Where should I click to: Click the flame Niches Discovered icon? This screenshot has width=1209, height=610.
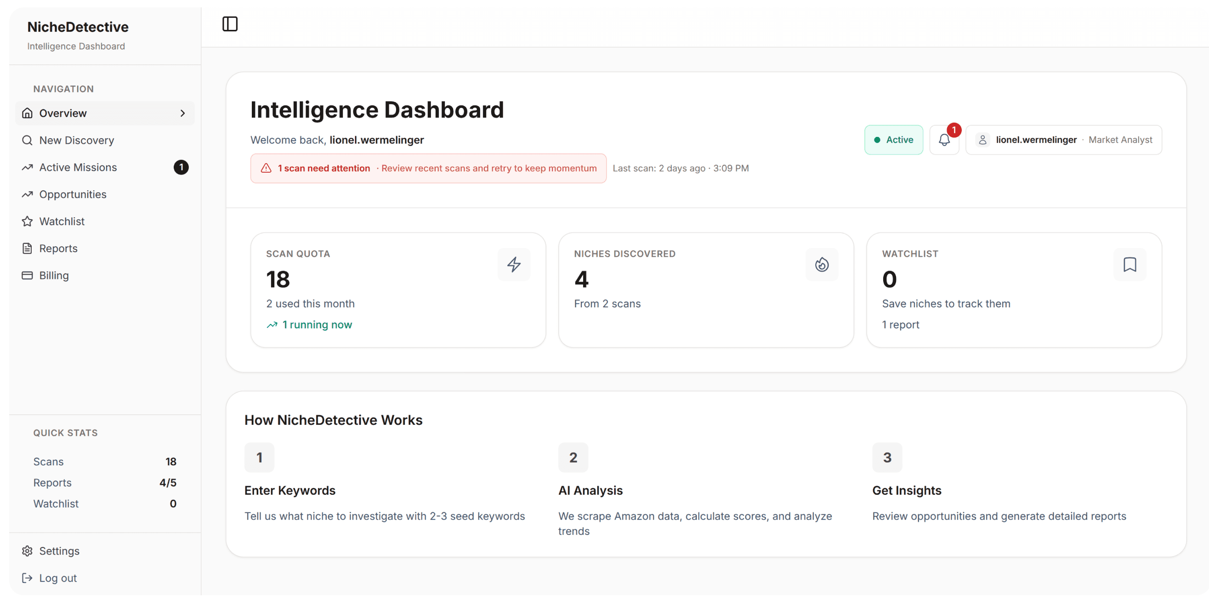tap(821, 264)
